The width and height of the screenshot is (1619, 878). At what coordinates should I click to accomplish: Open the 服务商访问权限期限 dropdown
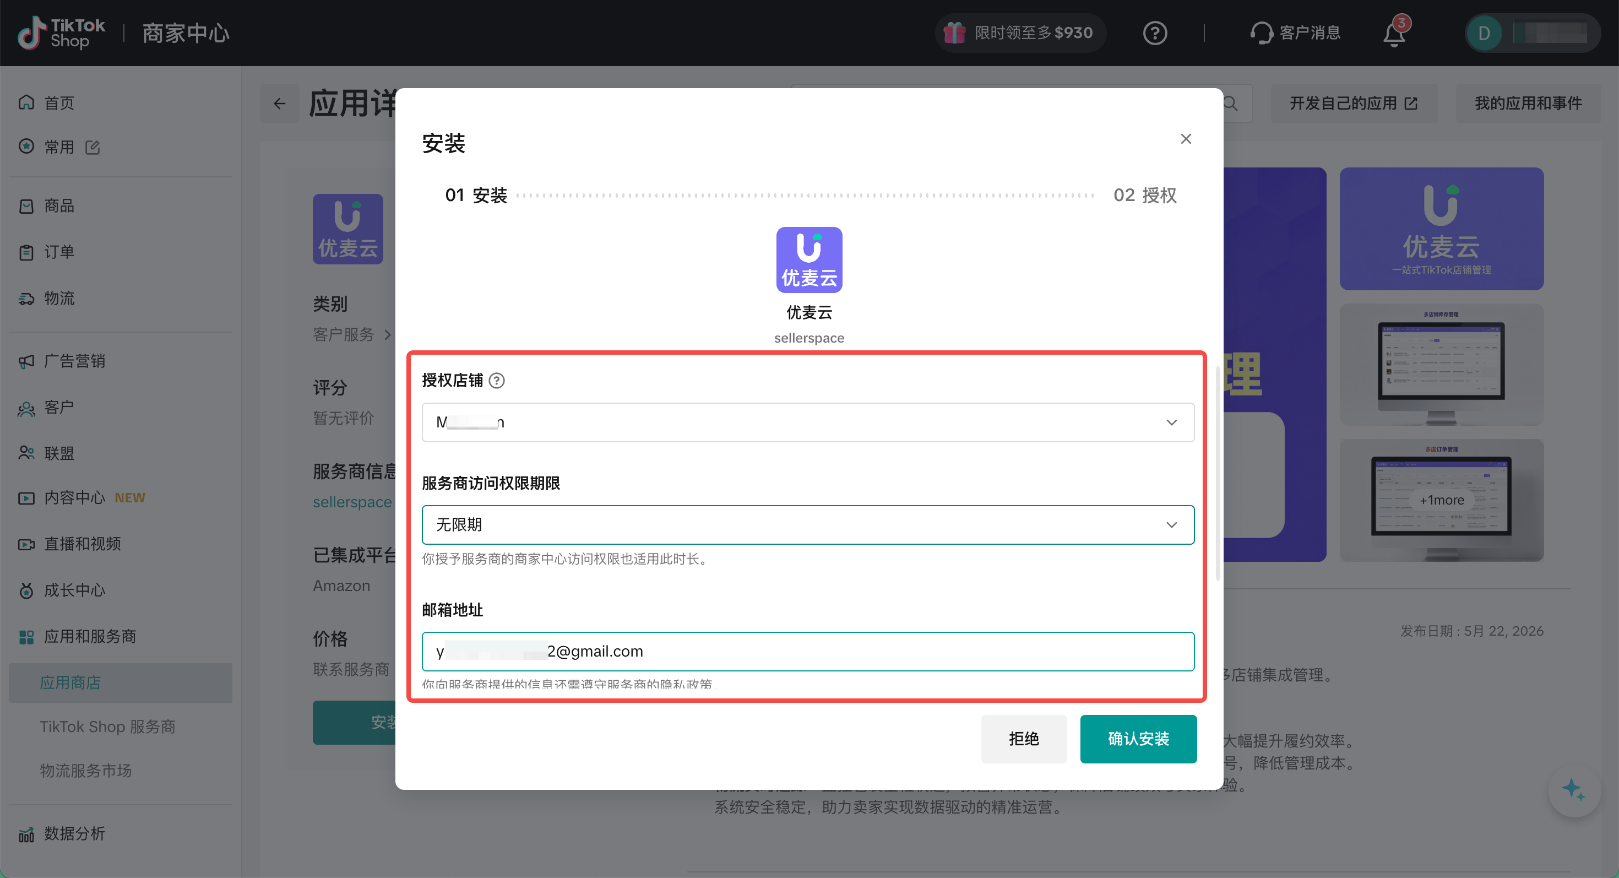point(808,525)
